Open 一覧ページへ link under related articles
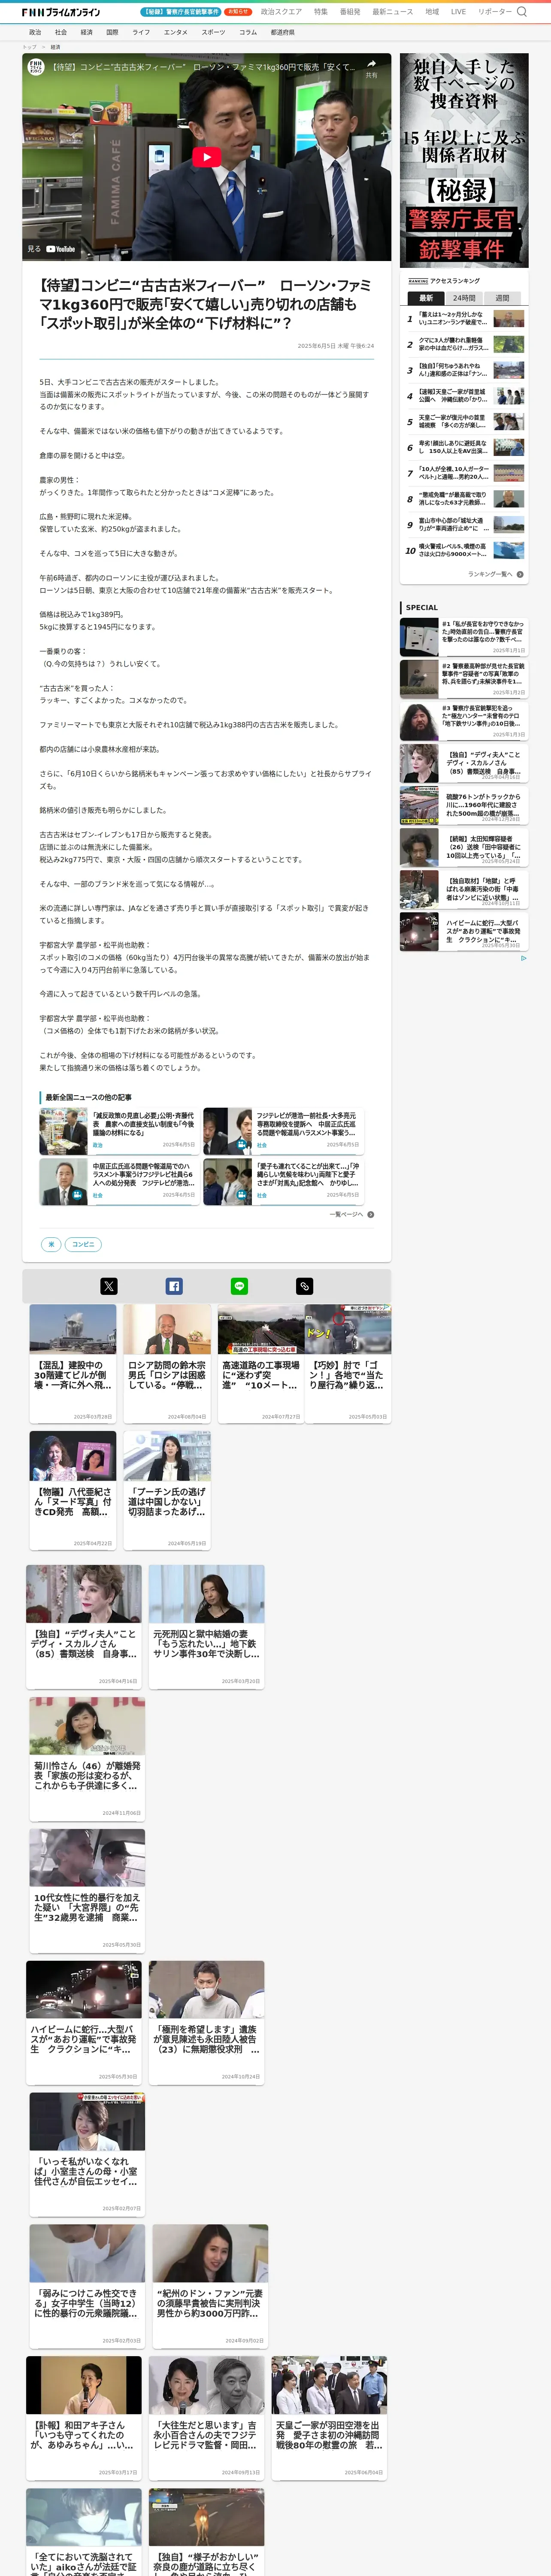Image resolution: width=551 pixels, height=2576 pixels. coord(346,1214)
